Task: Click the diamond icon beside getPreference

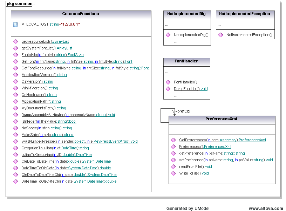Action: [x=173, y=154]
